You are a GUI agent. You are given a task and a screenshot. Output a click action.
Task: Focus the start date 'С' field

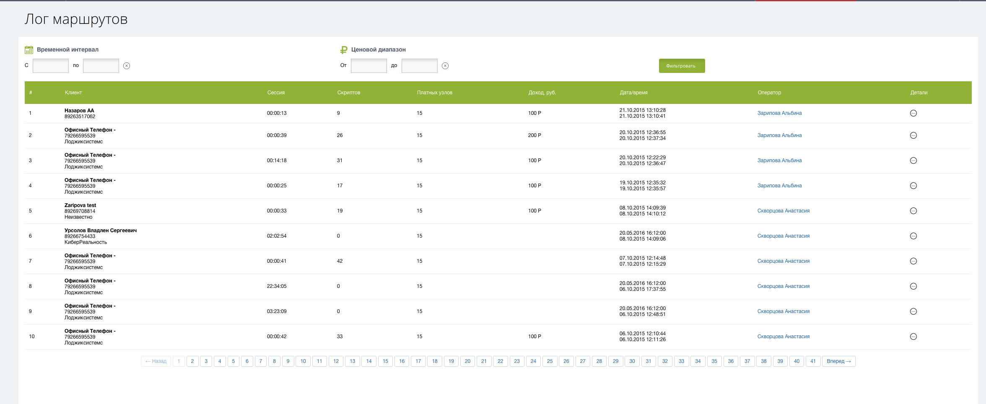51,66
